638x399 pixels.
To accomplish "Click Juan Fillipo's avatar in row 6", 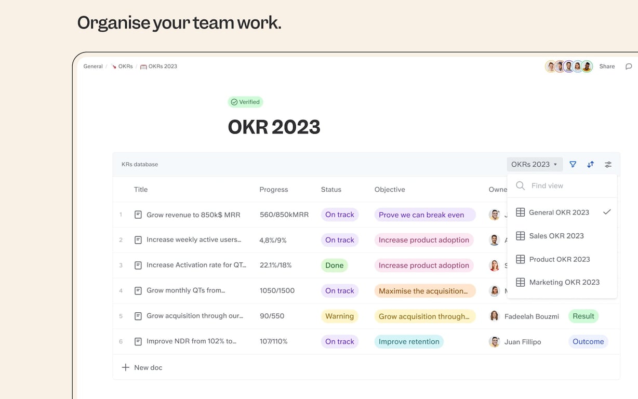I will [x=494, y=341].
